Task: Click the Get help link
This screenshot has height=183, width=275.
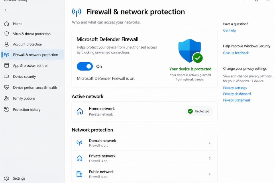Action: [229, 31]
